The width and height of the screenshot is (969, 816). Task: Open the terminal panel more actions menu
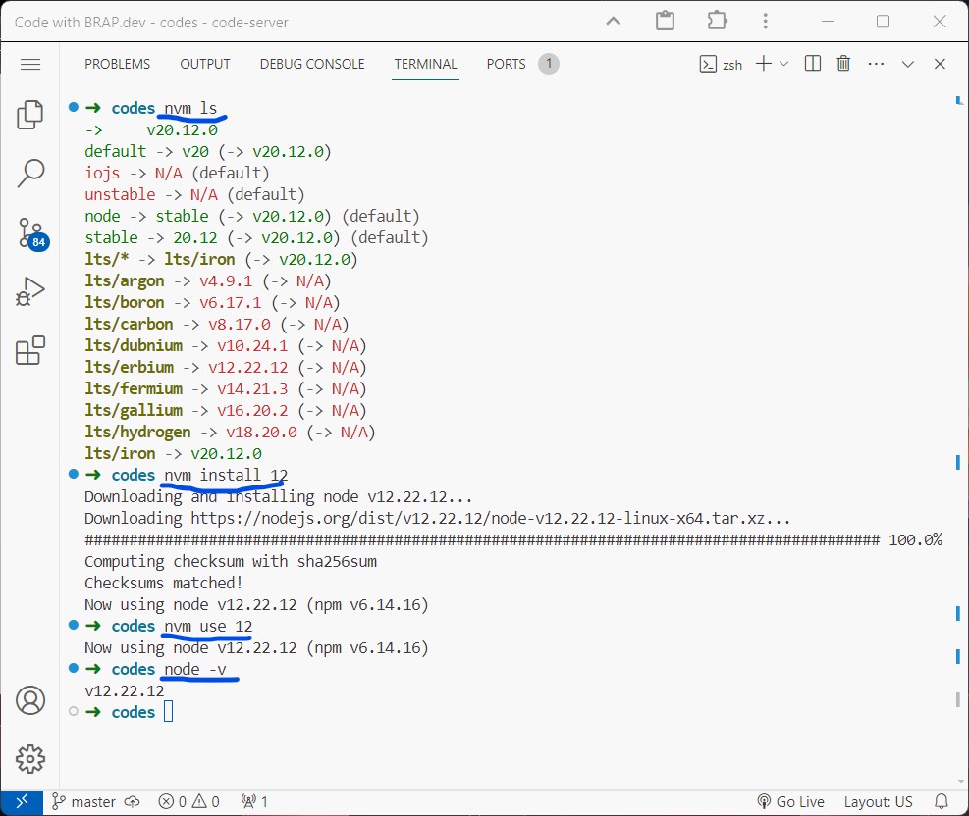pyautogui.click(x=876, y=64)
